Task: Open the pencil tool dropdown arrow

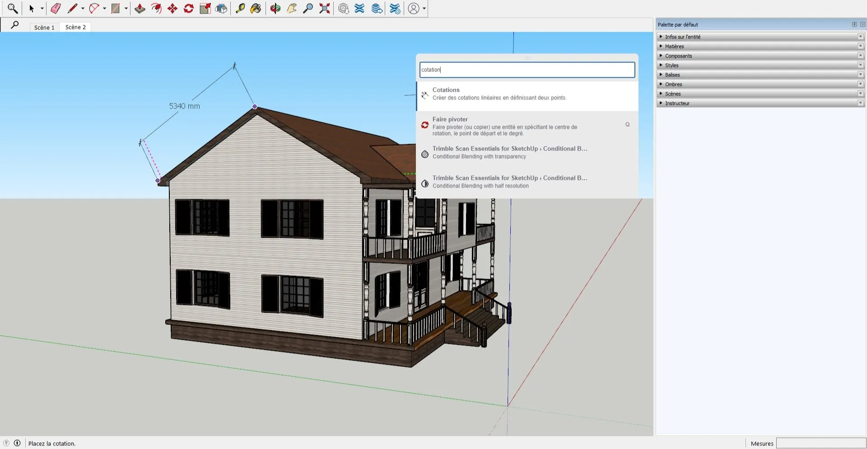Action: click(x=83, y=8)
